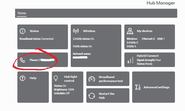
Task: Open the Status tile heading
Action: (34, 31)
